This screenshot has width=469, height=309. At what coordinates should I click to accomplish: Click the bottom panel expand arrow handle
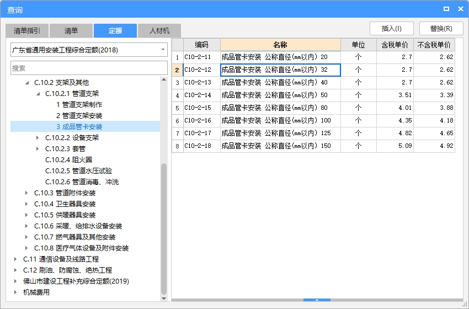(x=317, y=300)
